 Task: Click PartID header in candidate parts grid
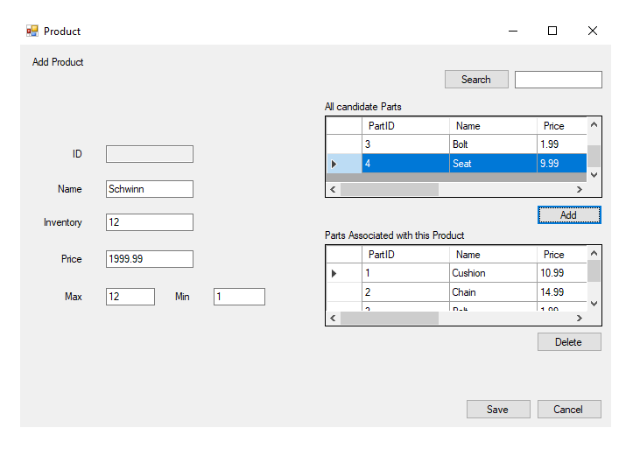(405, 126)
